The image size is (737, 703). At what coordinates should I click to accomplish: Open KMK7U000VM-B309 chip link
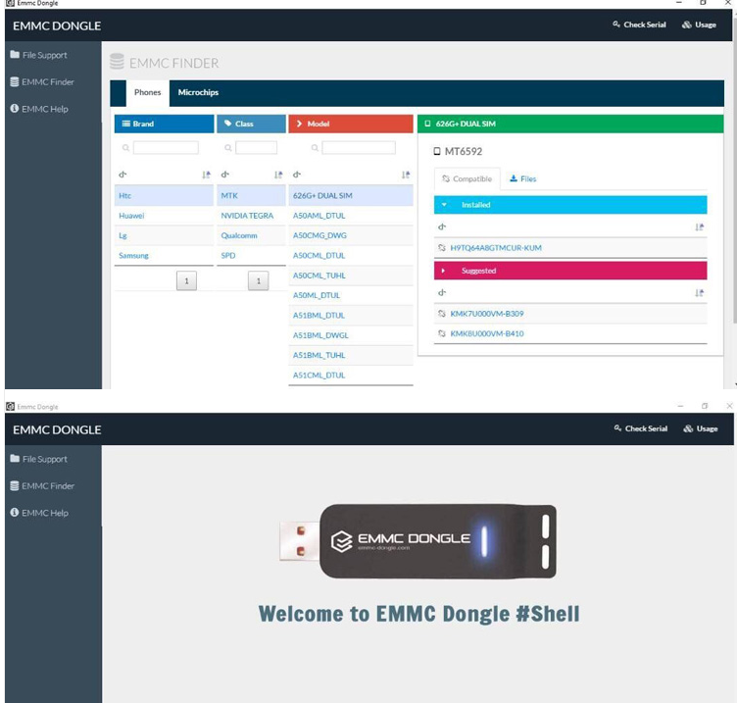[486, 314]
